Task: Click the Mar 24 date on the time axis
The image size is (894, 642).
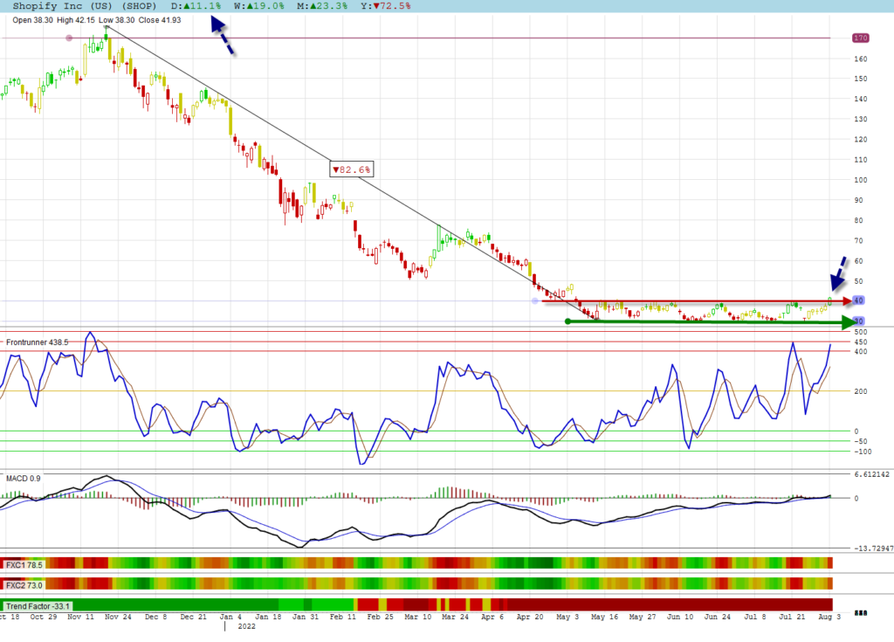Action: pyautogui.click(x=455, y=617)
